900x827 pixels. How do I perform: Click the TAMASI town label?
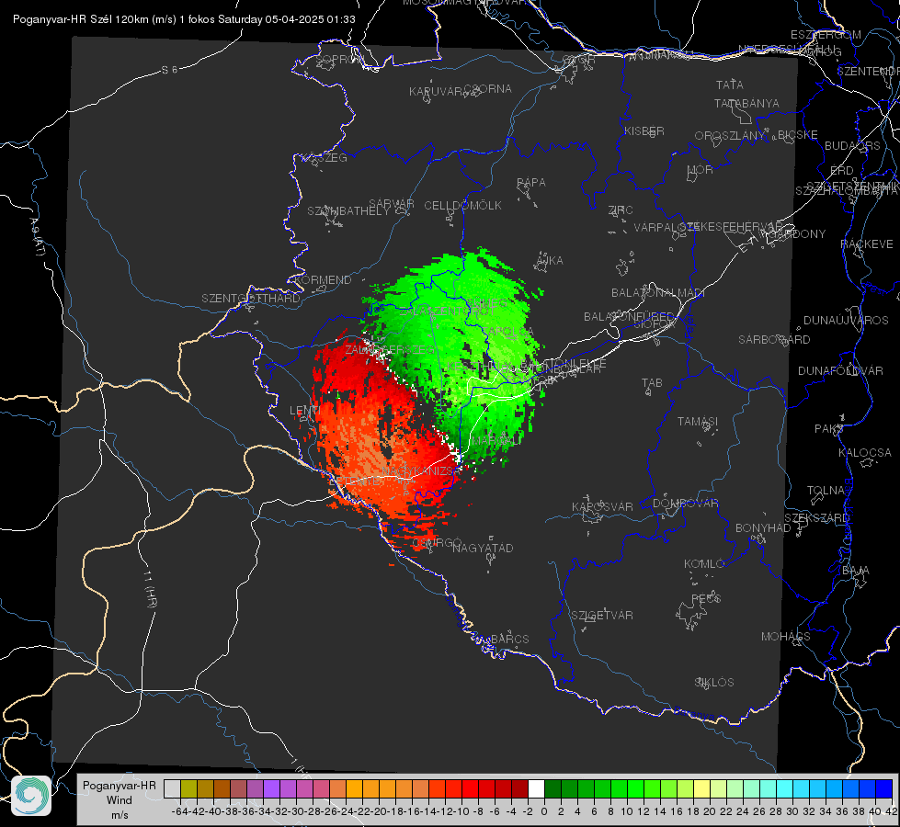(x=698, y=422)
